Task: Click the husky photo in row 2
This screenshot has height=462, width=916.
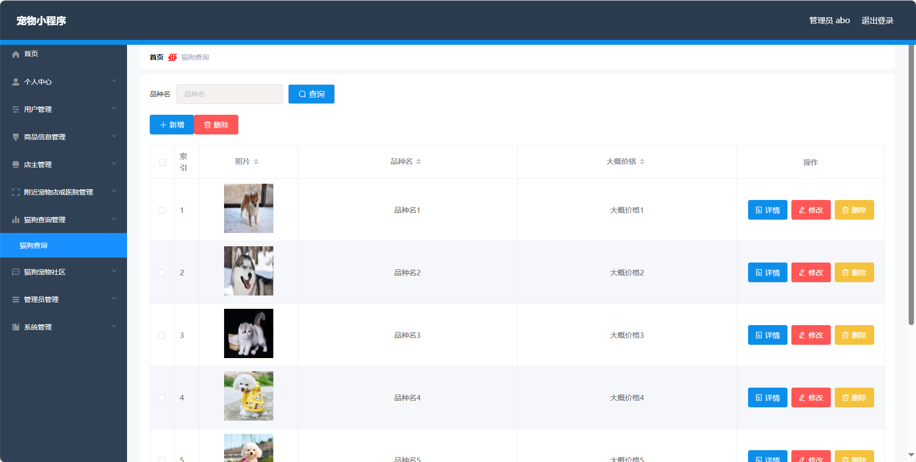Action: 249,271
